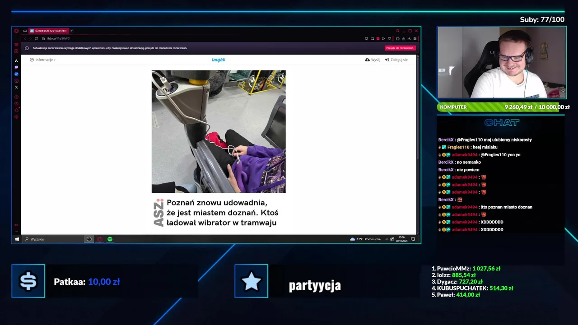Expand the hidden system tray icons chevron
The width and height of the screenshot is (578, 325).
click(x=387, y=239)
